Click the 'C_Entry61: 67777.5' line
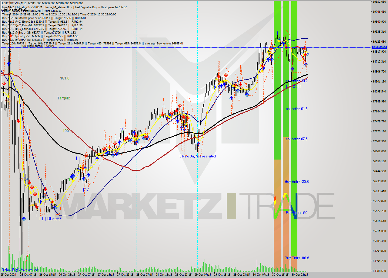This screenshot has height=278, width=388. [x=42, y=25]
